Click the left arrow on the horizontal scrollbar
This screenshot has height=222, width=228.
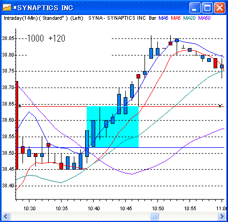click(6, 217)
